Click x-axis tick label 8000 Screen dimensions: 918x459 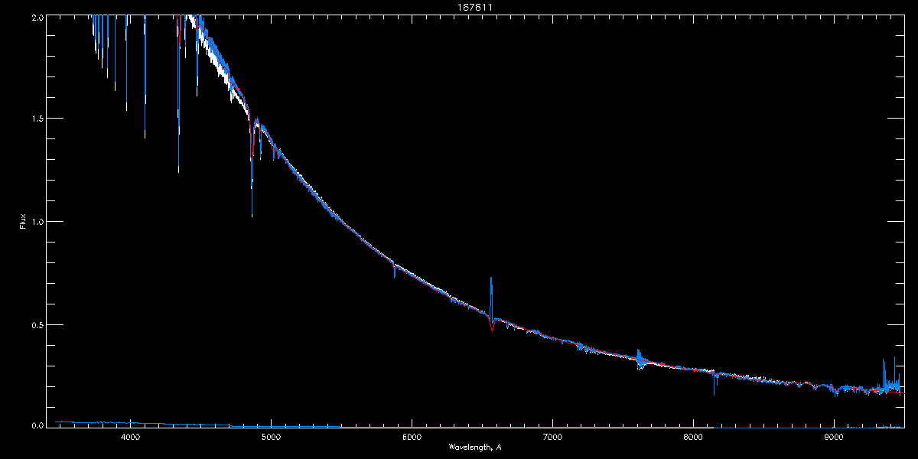tap(693, 437)
